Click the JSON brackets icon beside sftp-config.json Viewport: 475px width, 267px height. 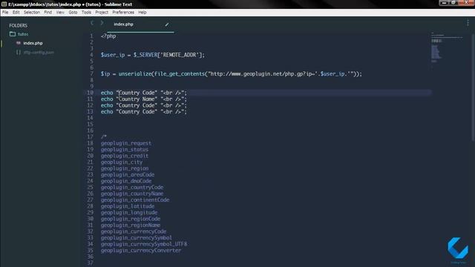pos(19,53)
